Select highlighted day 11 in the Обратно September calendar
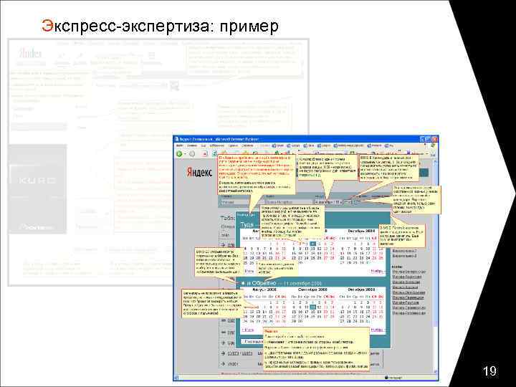This screenshot has height=387, width=516. [313, 307]
